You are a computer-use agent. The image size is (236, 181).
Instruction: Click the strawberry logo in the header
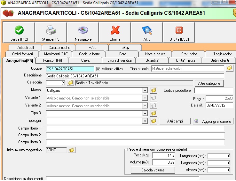pos(8,13)
